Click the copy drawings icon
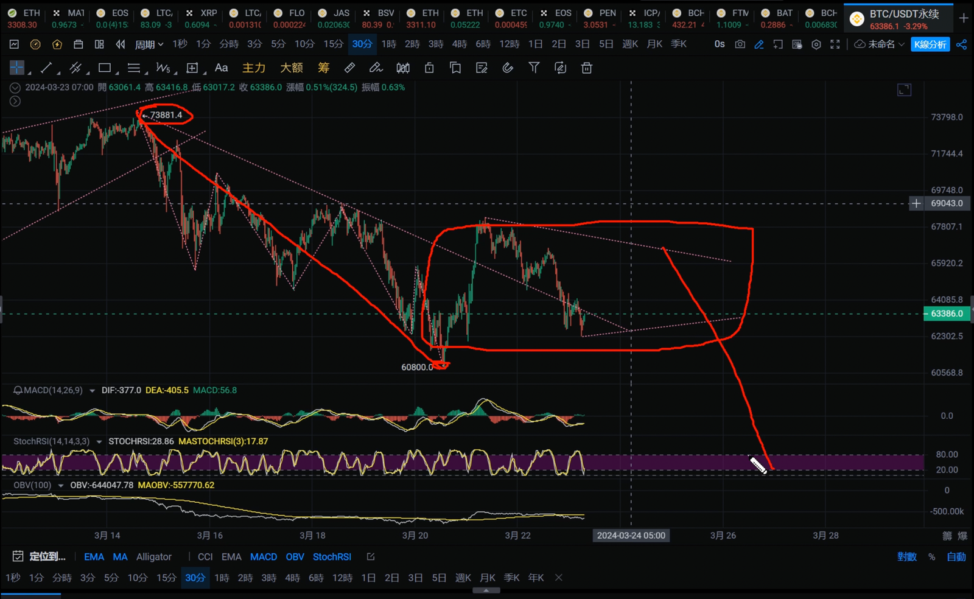Viewport: 974px width, 599px height. (x=455, y=68)
